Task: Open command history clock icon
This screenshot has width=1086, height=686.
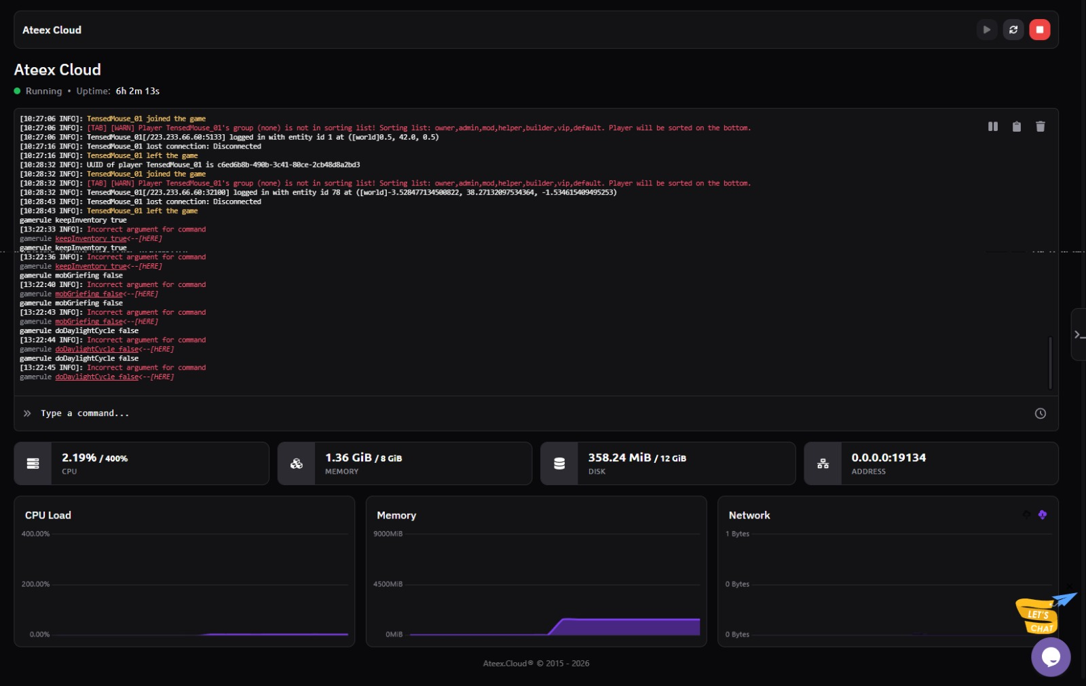Action: coord(1041,413)
